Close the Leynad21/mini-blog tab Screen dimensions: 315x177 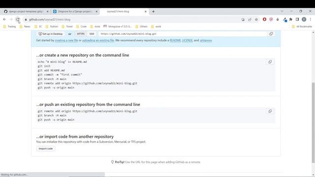(146, 11)
